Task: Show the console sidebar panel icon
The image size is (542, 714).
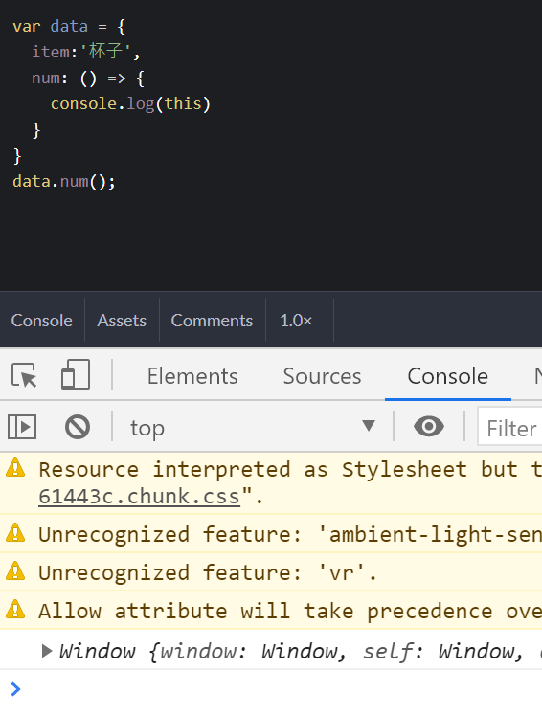Action: (22, 427)
